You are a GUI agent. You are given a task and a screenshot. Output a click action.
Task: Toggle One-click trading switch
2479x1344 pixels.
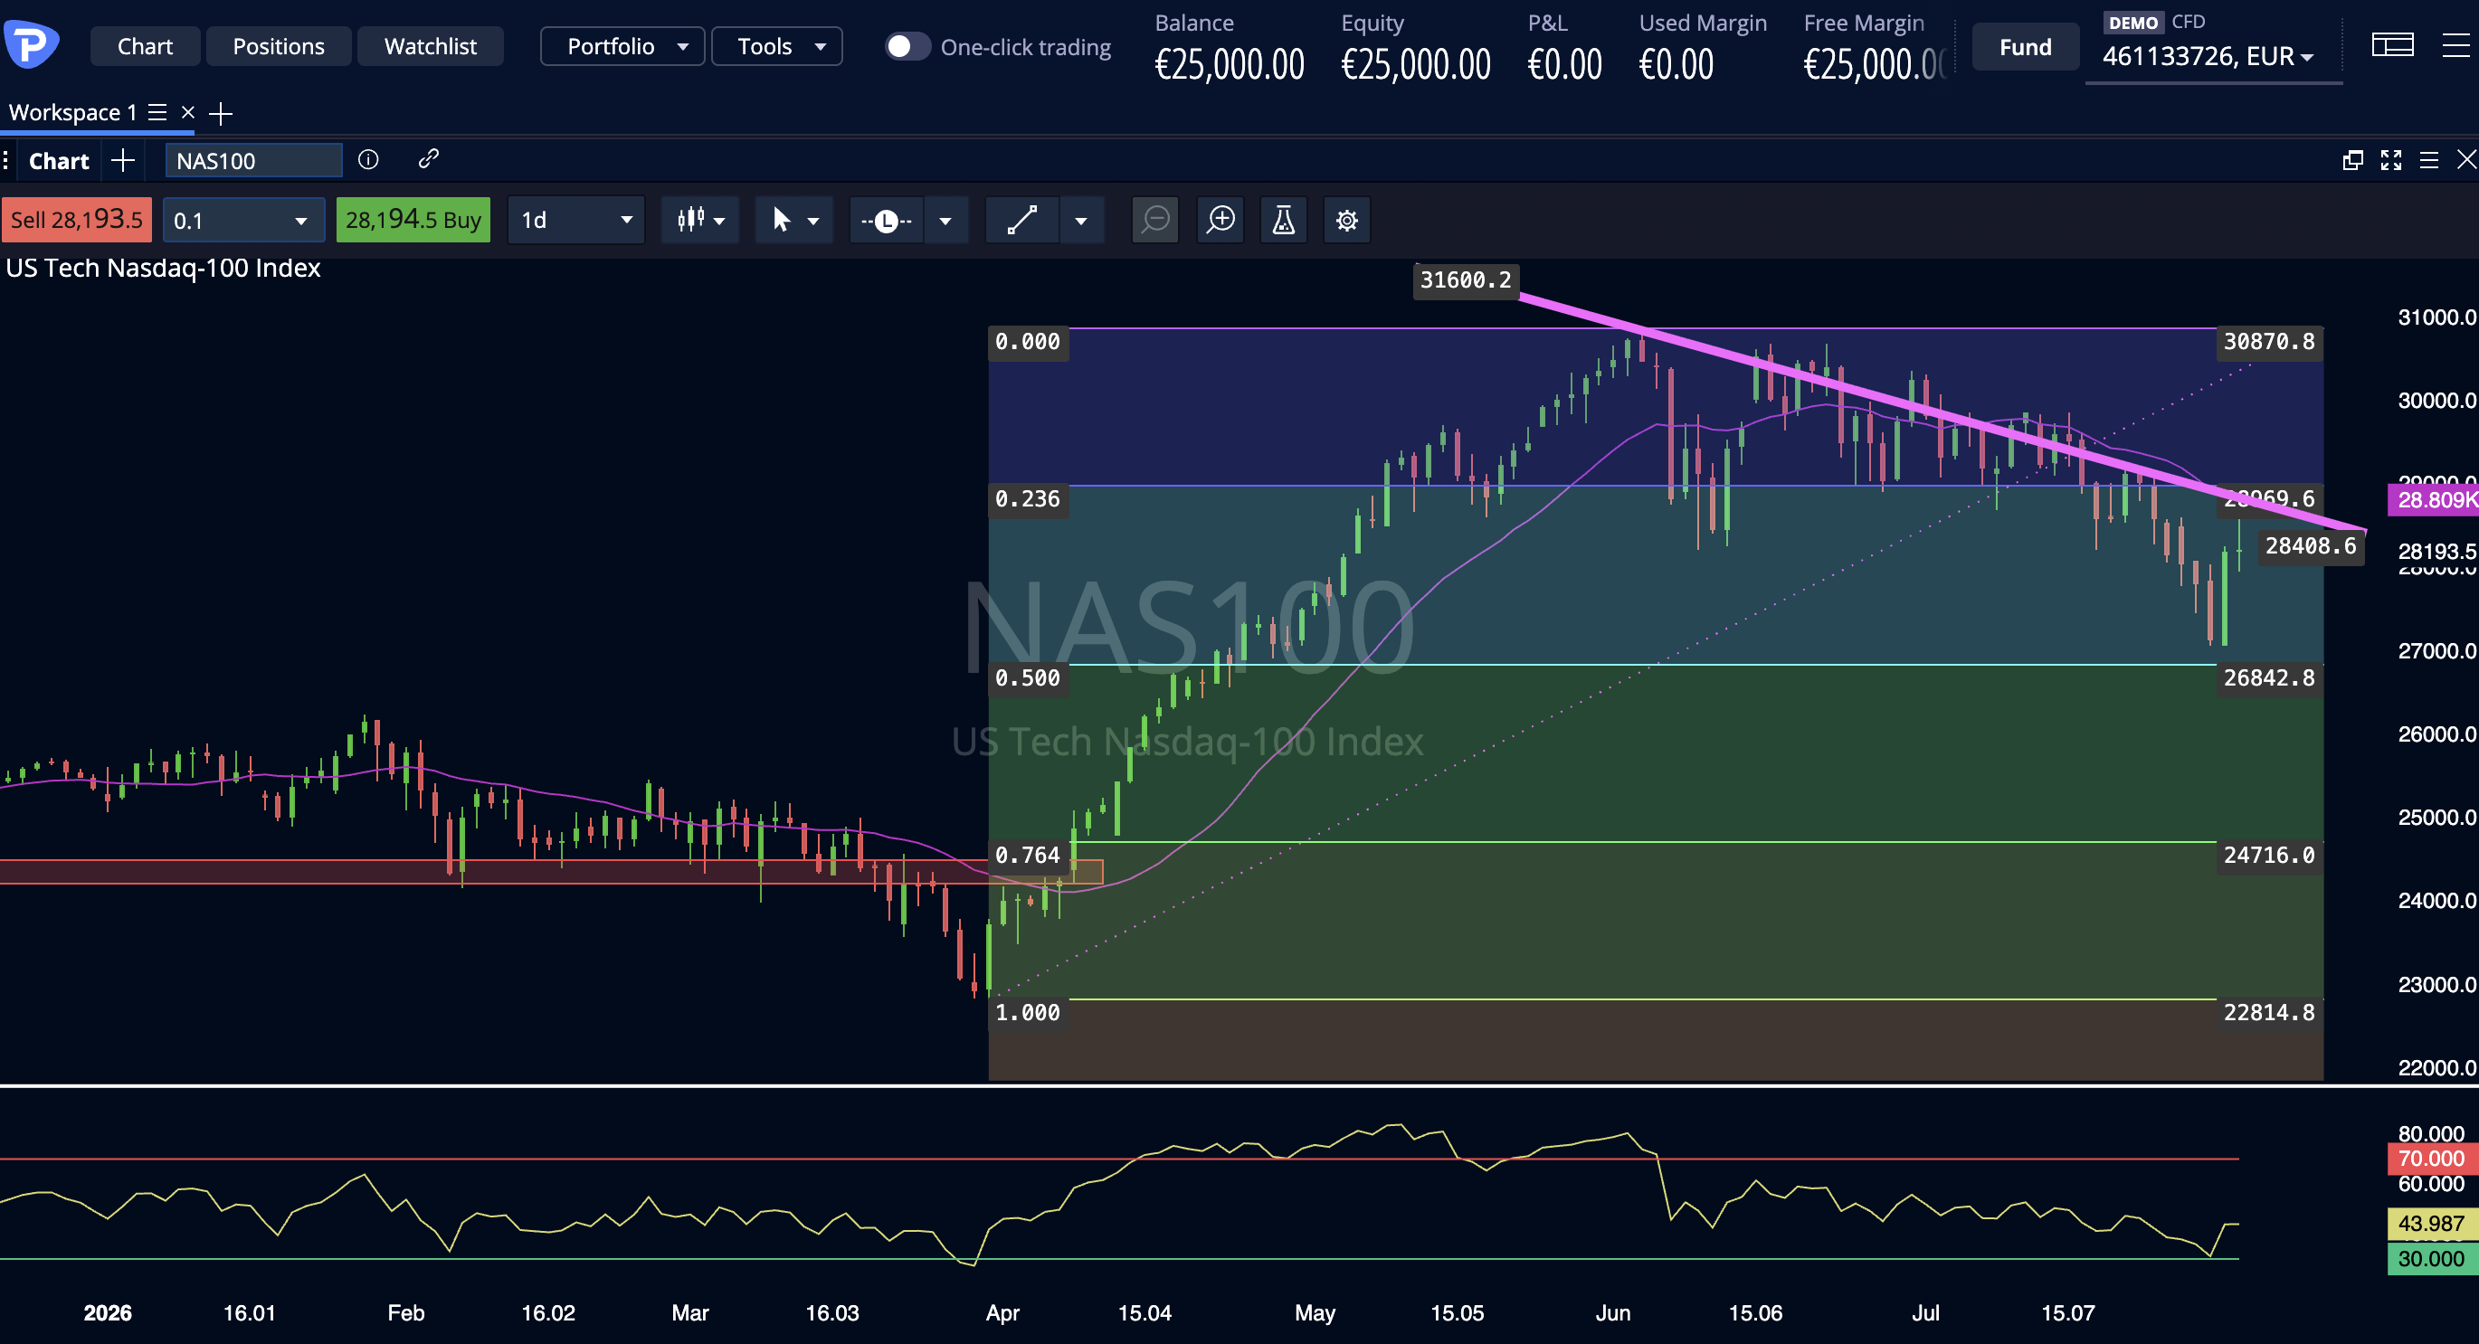coord(907,46)
